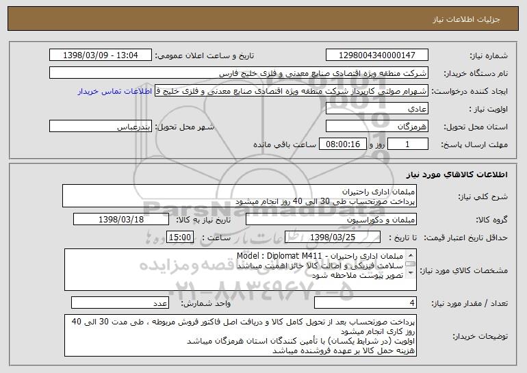Click the line هزینه حمل کالا بر عهده فروشنده میباشد

click(344, 350)
